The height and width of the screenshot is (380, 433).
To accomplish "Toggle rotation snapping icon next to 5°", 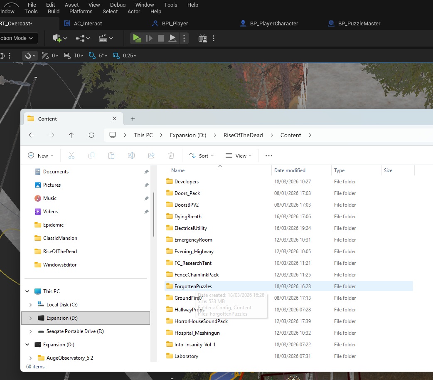I will click(x=92, y=56).
